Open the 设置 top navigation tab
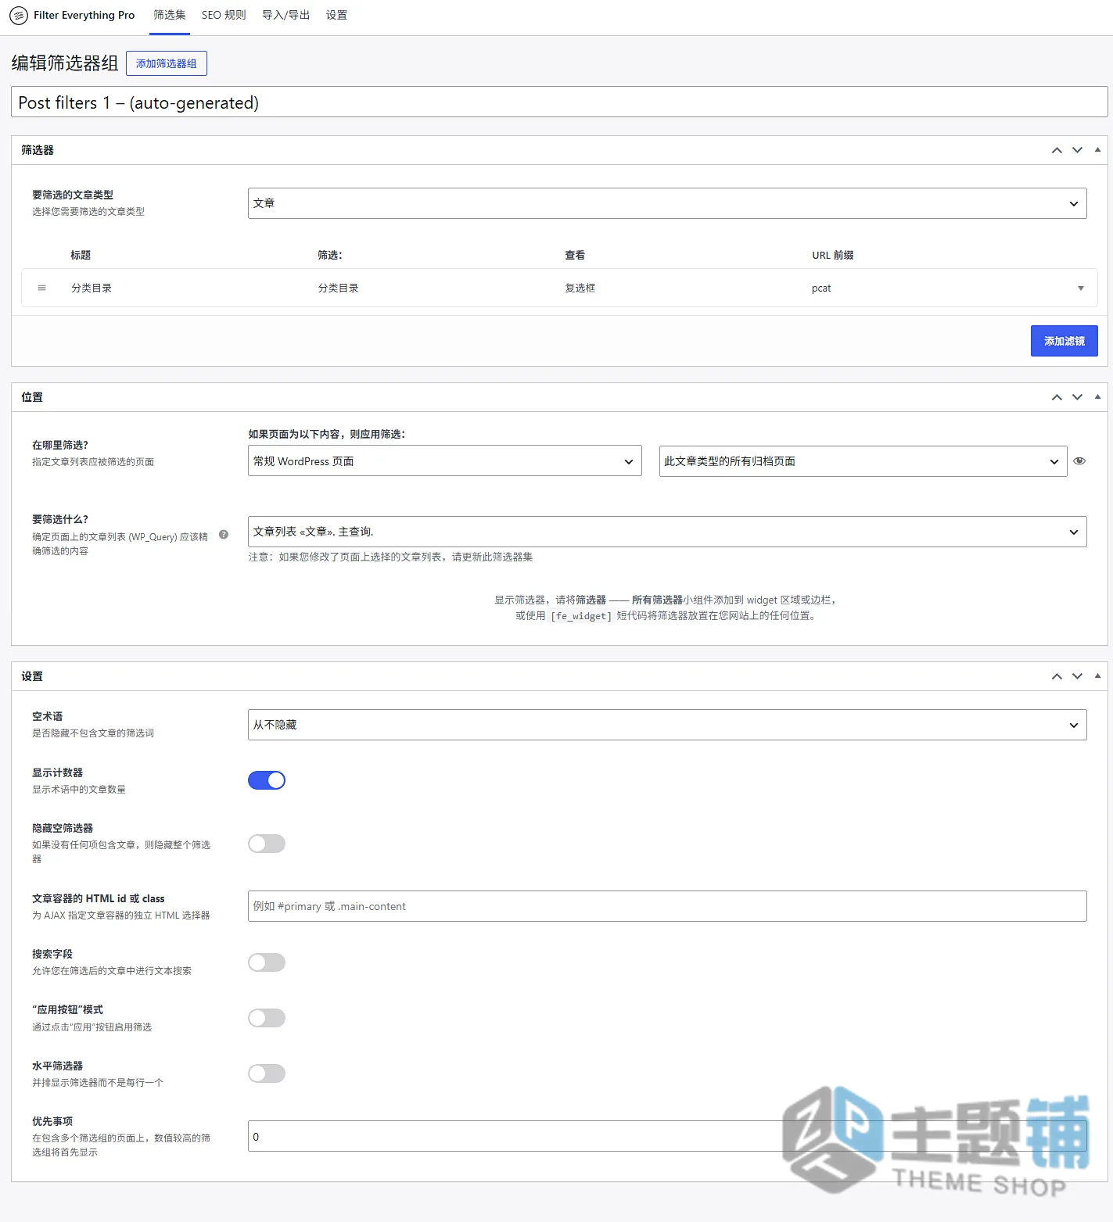This screenshot has width=1113, height=1222. coord(336,15)
